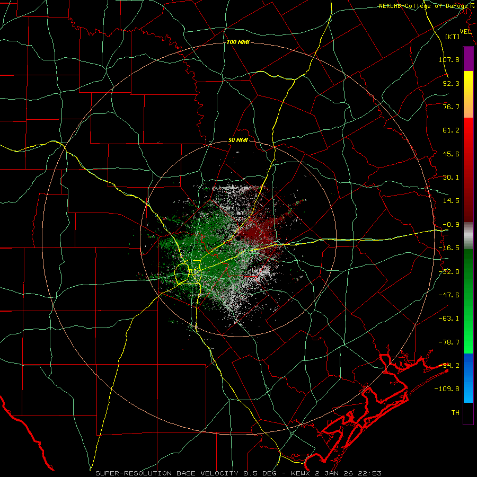This screenshot has width=477, height=477.
Task: Click the 45.6 scale value
Action: pos(451,154)
